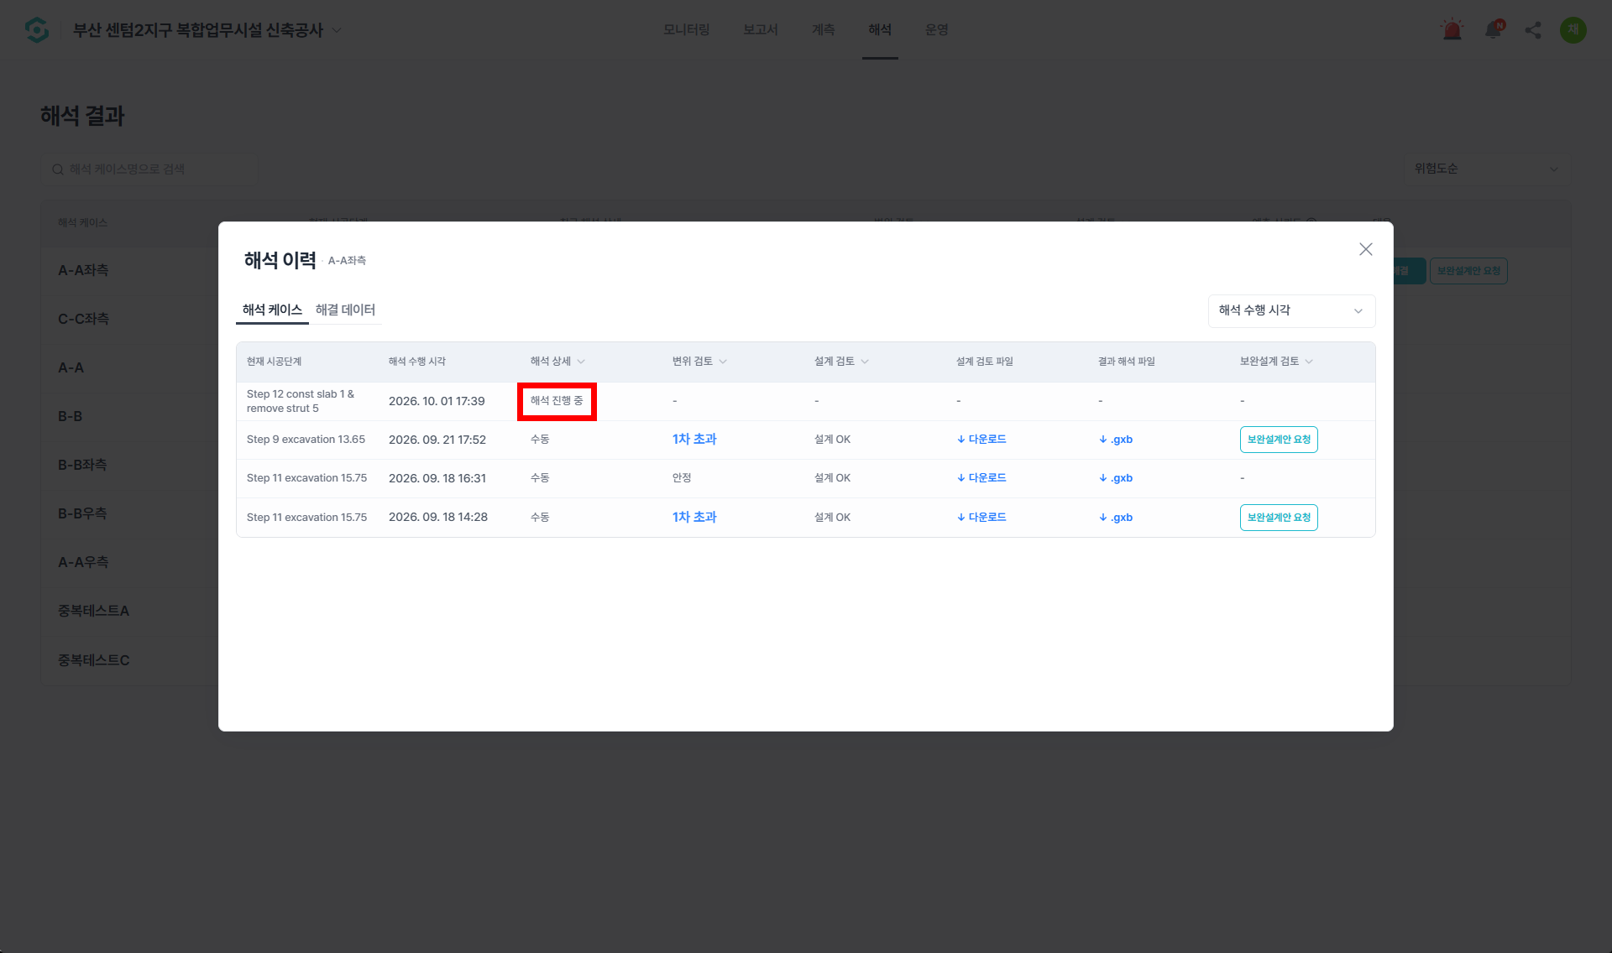Close the 해석 이력 dialog
Image resolution: width=1612 pixels, height=953 pixels.
click(x=1366, y=249)
